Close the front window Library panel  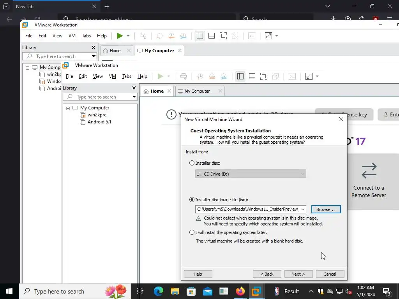pos(134,88)
